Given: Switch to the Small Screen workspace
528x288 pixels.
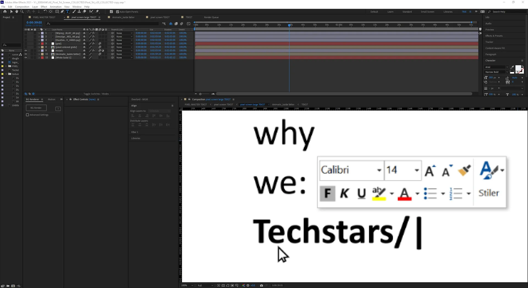Looking at the screenshot, I should click(427, 12).
